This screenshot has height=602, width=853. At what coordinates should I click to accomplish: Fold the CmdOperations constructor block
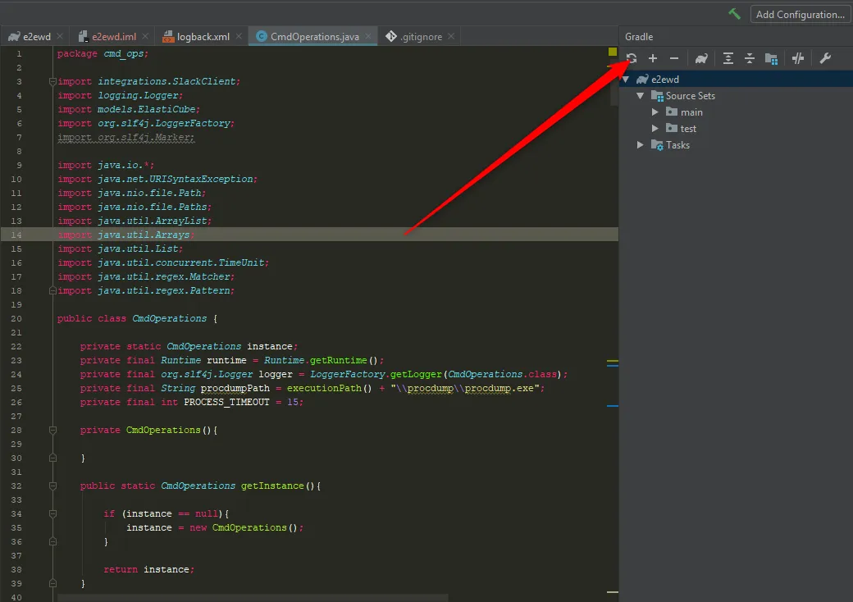[52, 429]
